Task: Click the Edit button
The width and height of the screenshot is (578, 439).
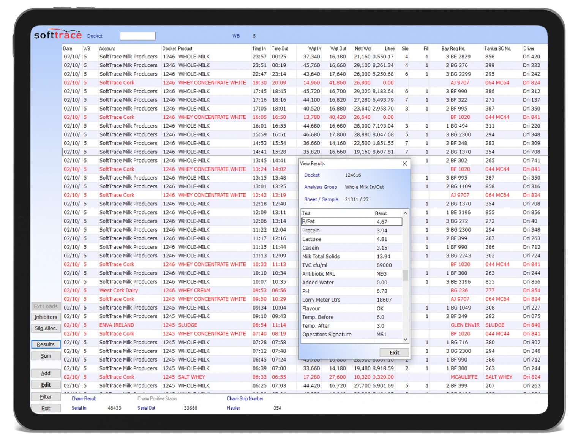Action: (45, 385)
